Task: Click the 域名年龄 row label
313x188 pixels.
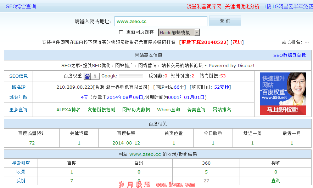Action: coord(18,97)
